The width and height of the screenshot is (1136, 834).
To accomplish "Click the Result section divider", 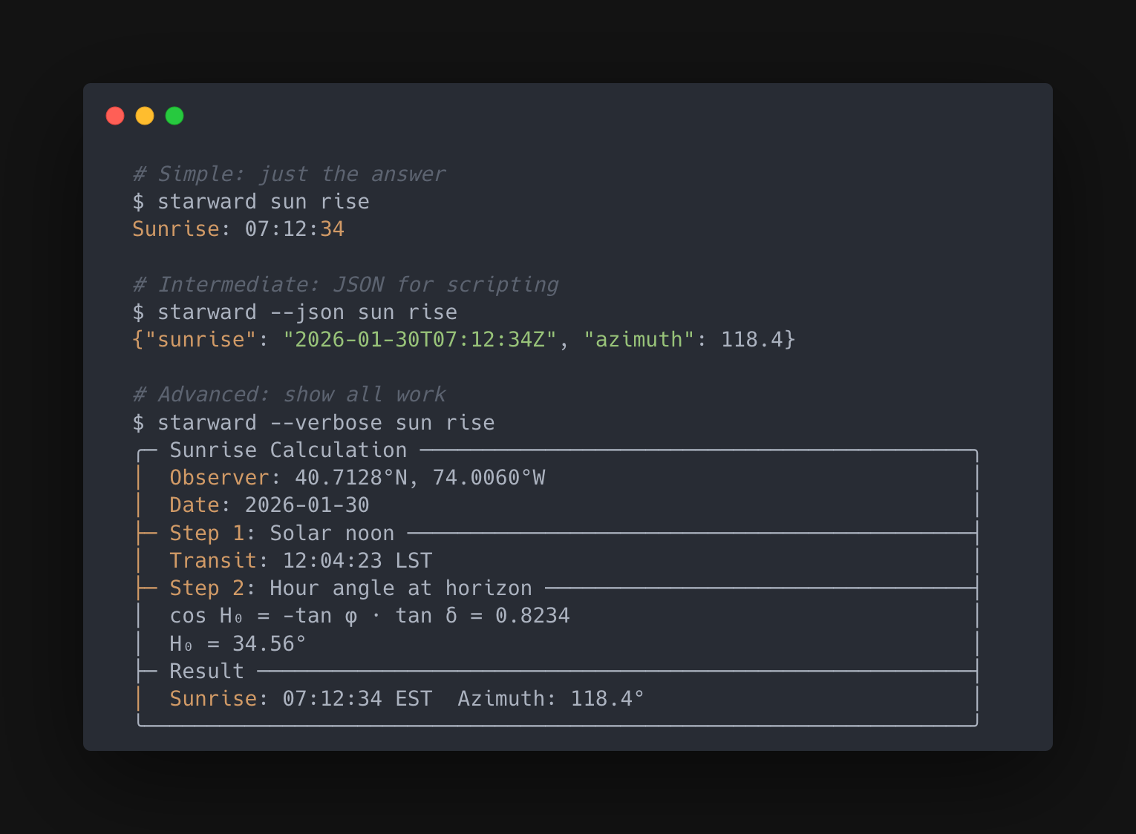I will point(206,670).
